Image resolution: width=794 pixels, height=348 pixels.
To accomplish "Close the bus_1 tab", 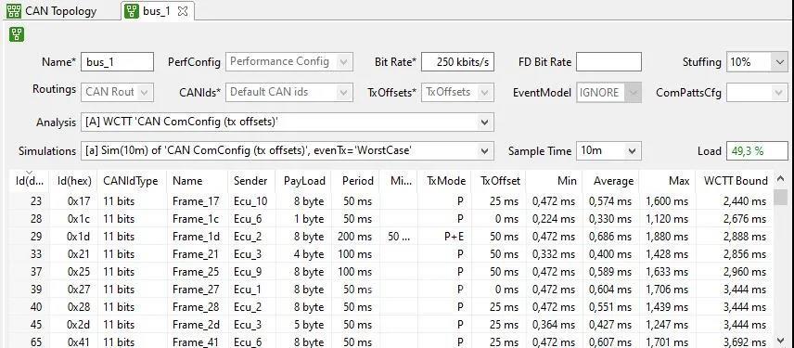I will pyautogui.click(x=183, y=11).
